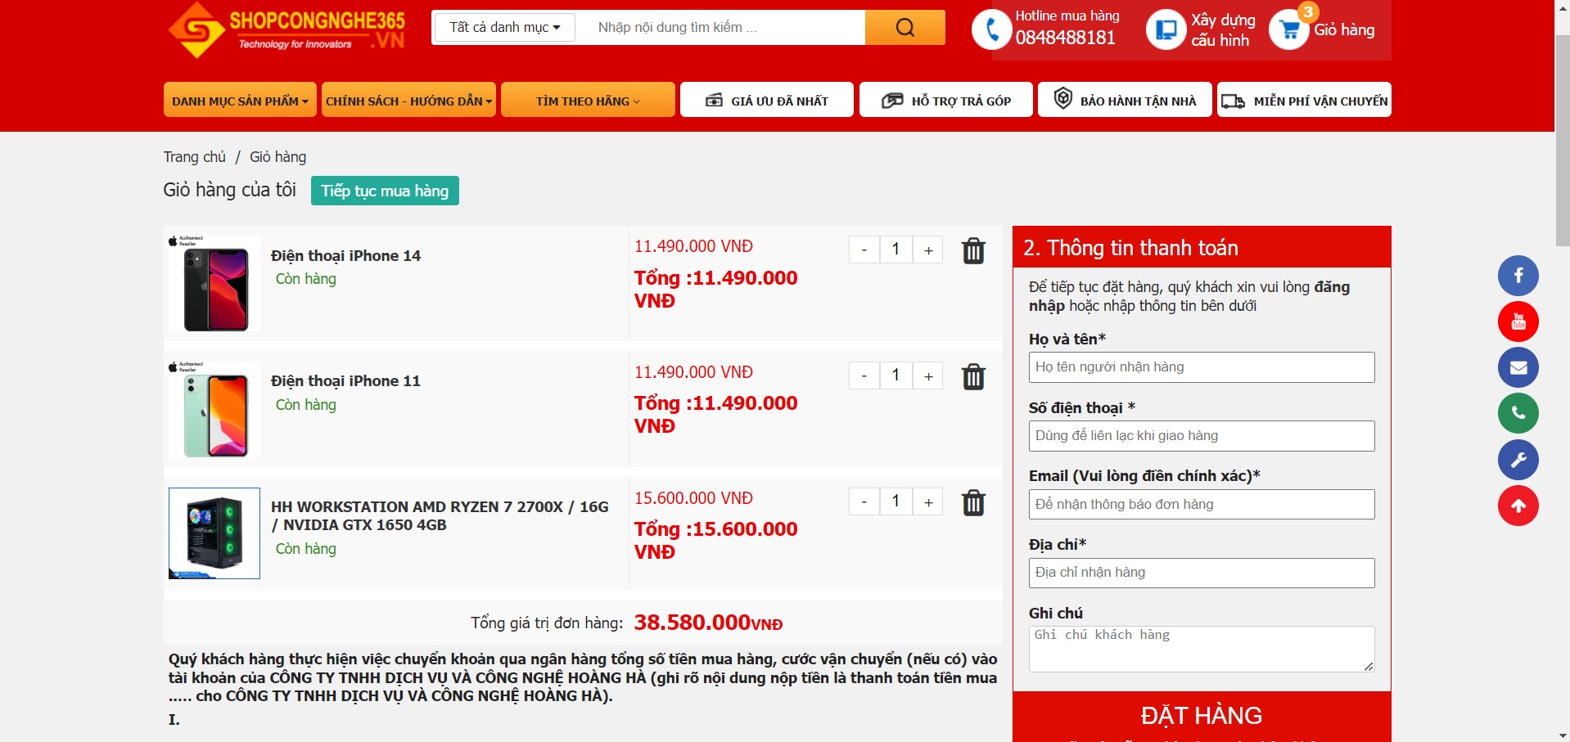Delete iPhone 14 with trash icon
The image size is (1570, 742).
[973, 250]
